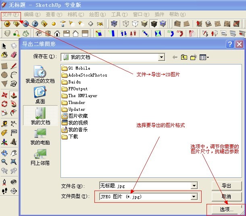Image resolution: width=246 pixels, height=216 pixels.
Task: Select the Baidu folder
Action: (71, 82)
